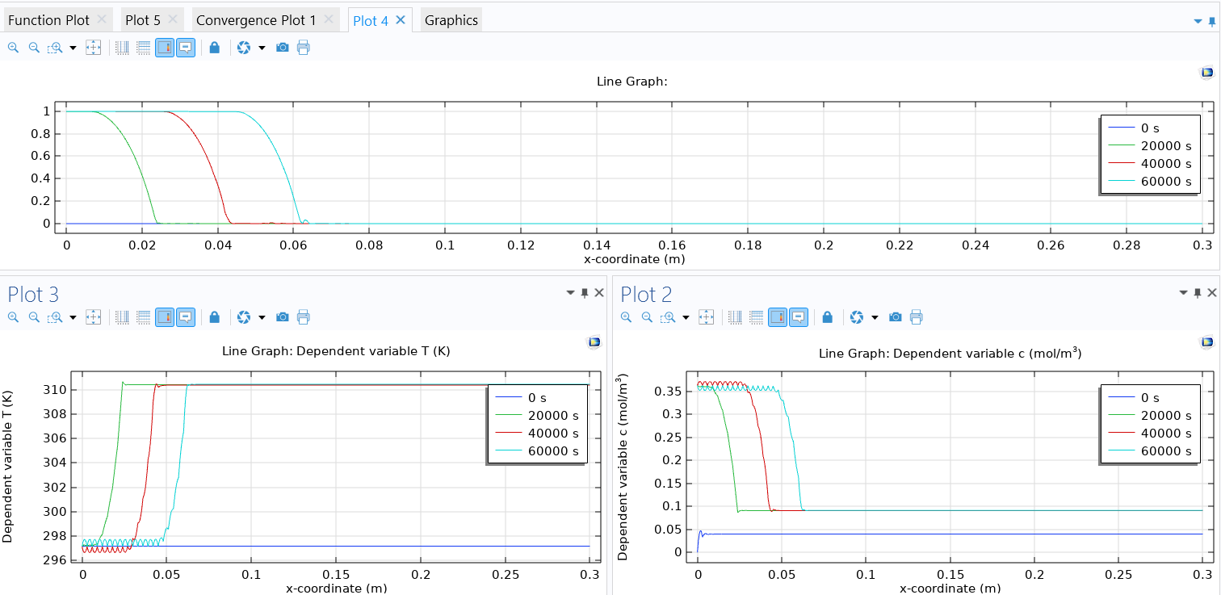Open zoom options dropdown in Plot 4 toolbar
The image size is (1221, 595).
tap(73, 48)
